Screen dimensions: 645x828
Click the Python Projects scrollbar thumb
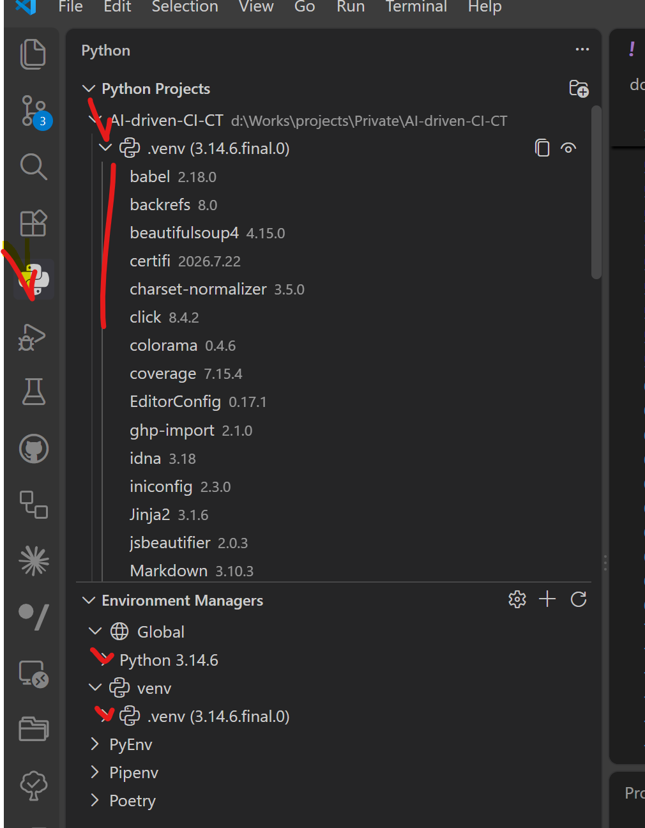(596, 193)
